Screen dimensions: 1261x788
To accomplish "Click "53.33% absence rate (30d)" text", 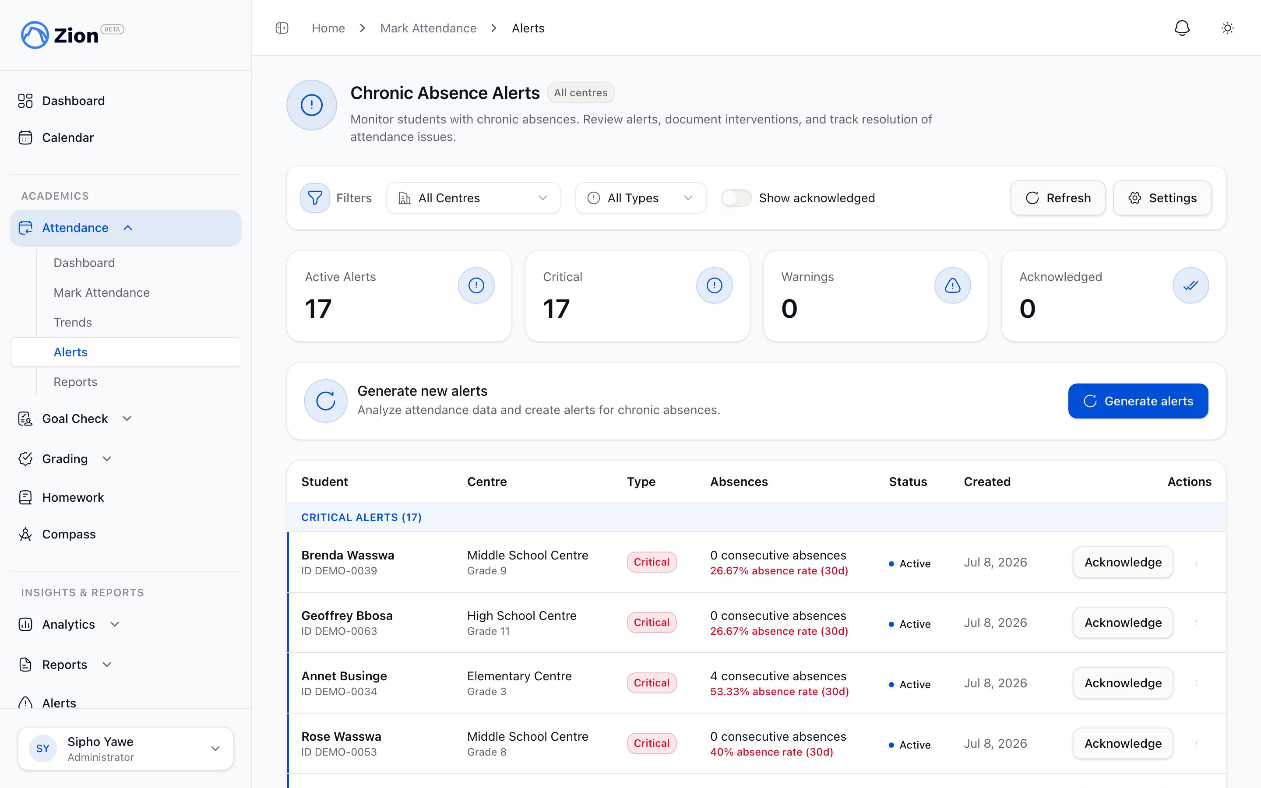I will pyautogui.click(x=779, y=692).
